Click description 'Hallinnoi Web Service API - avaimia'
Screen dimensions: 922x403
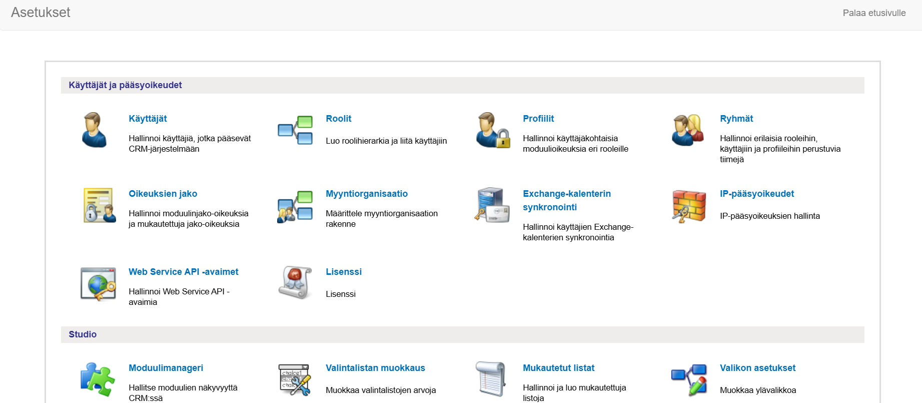pyautogui.click(x=179, y=297)
